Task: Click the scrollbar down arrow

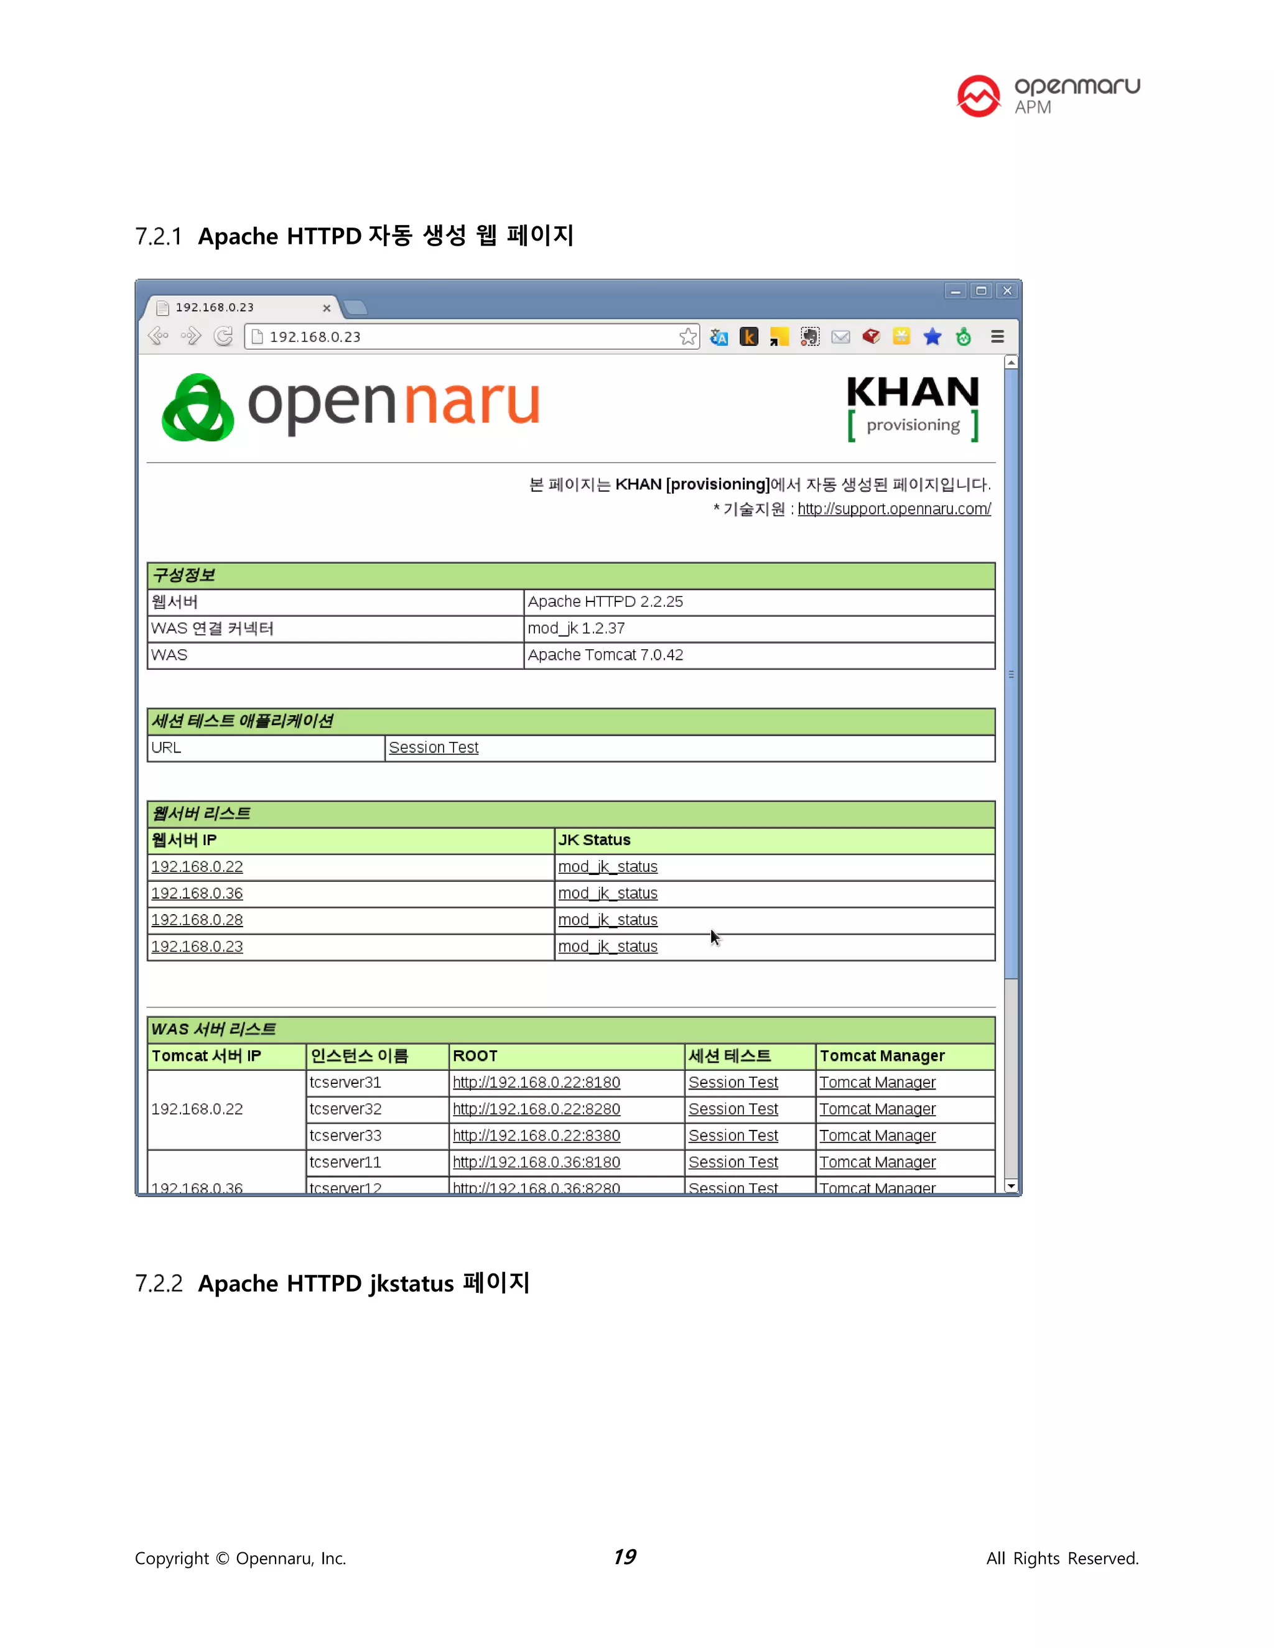Action: click(1011, 1186)
